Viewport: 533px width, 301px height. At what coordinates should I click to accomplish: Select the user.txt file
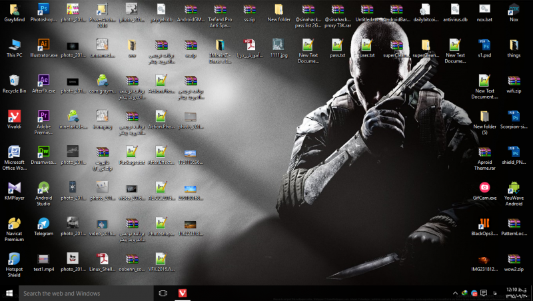click(x=367, y=48)
